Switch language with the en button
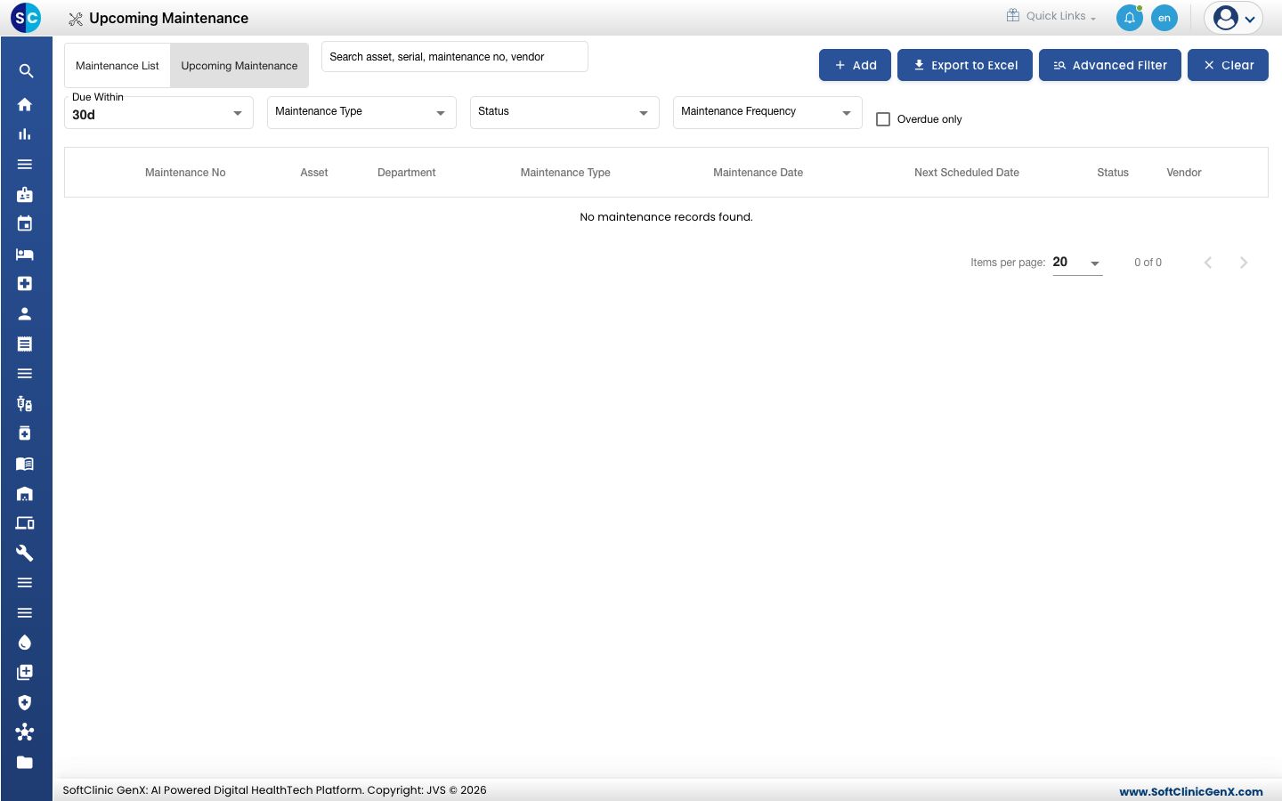The height and width of the screenshot is (801, 1282). (x=1164, y=18)
